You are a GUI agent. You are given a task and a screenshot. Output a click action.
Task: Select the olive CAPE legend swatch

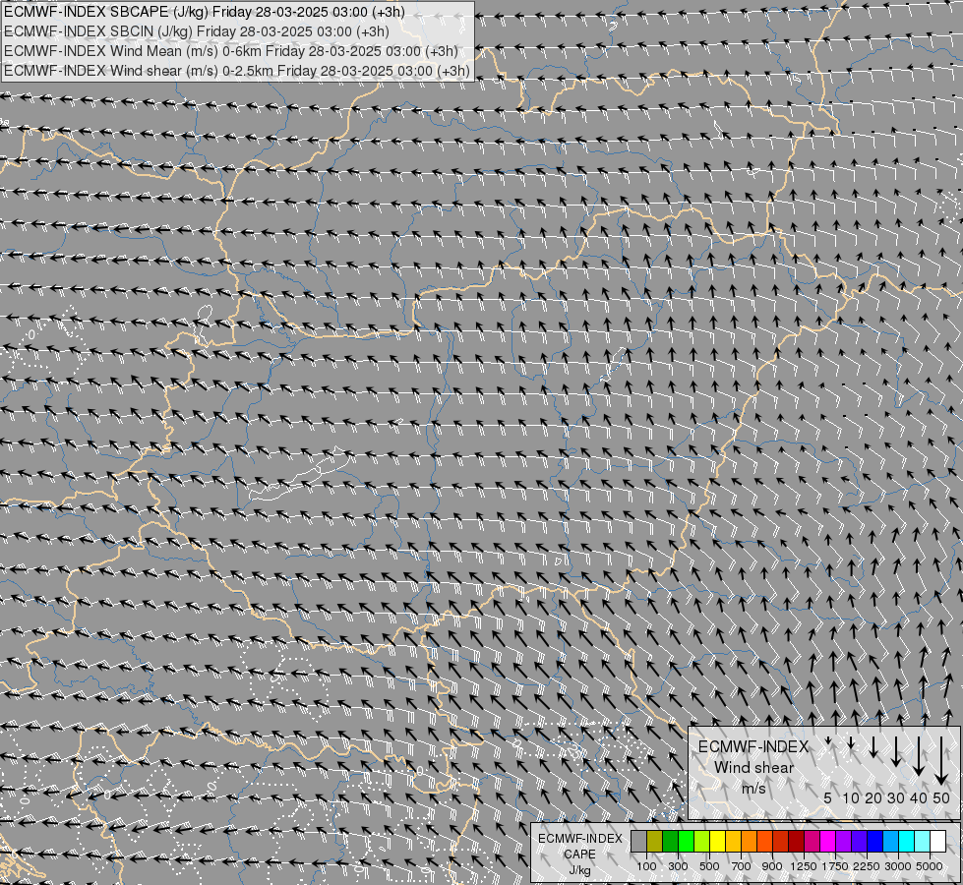655,842
